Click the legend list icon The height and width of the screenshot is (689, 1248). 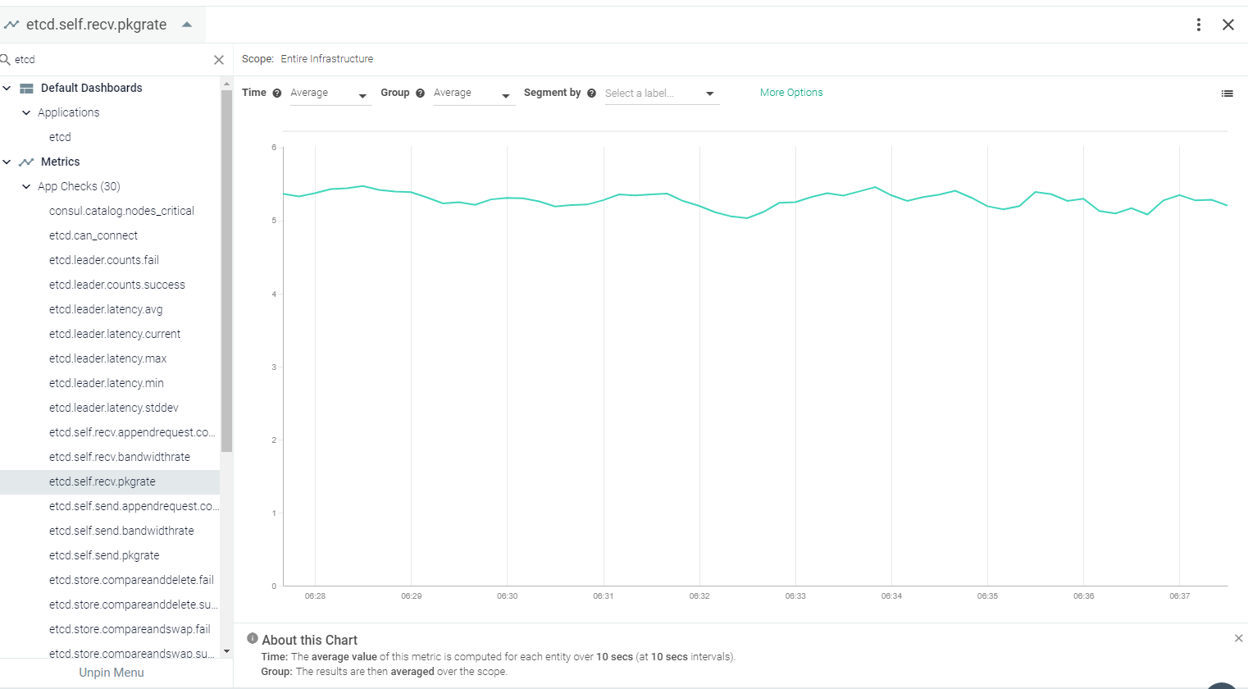click(x=1227, y=94)
